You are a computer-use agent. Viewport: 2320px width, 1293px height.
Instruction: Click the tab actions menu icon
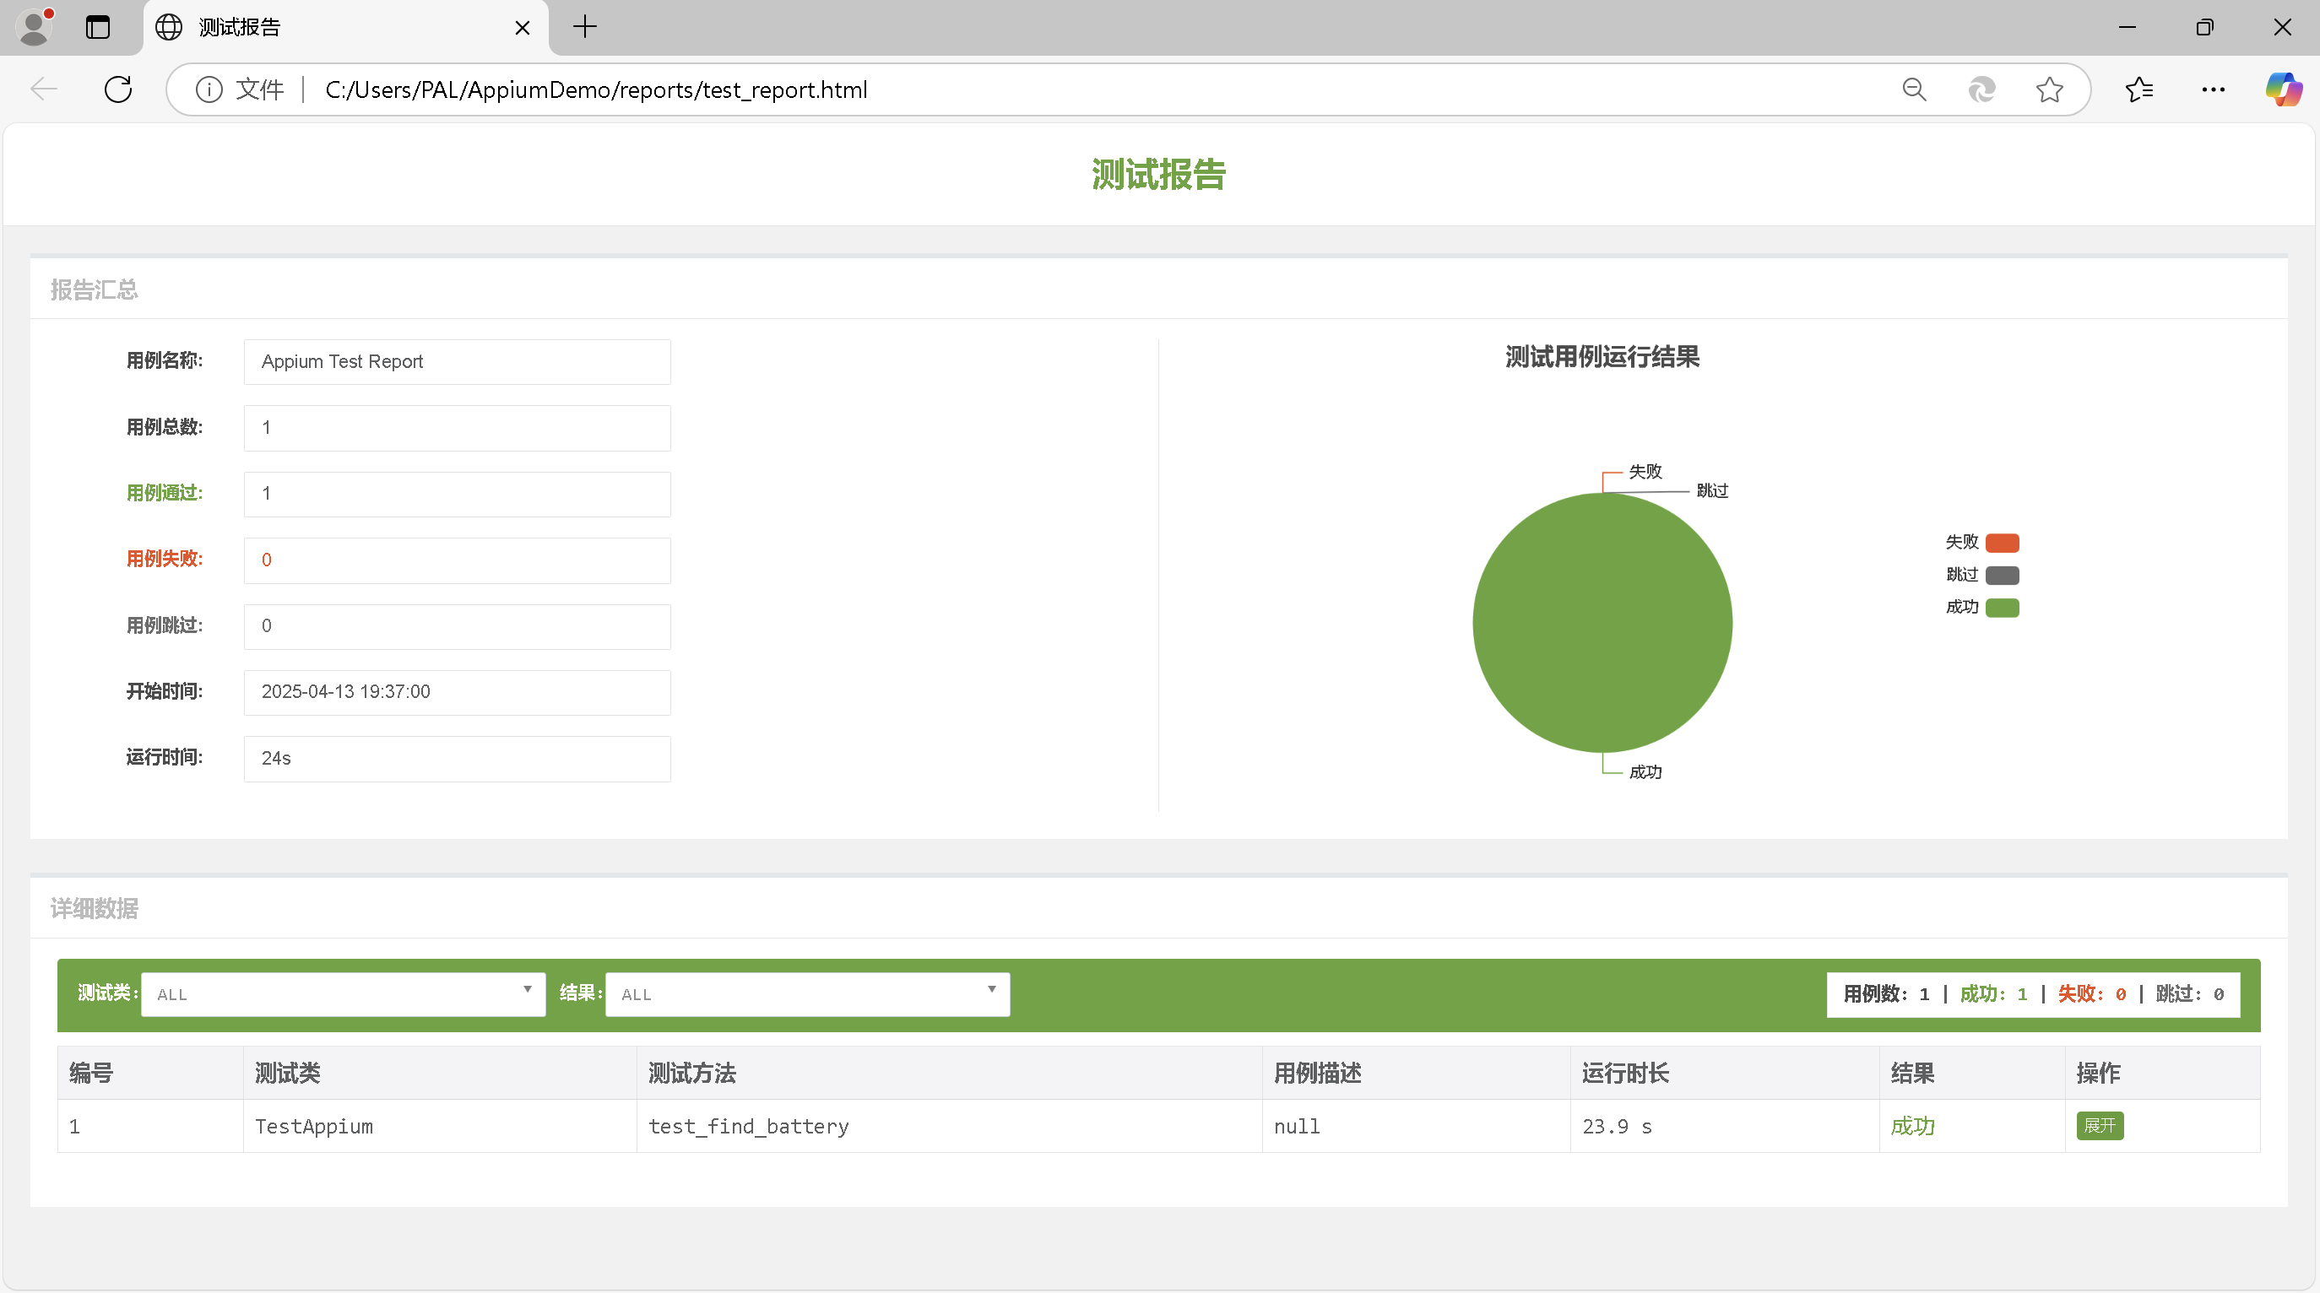(97, 27)
